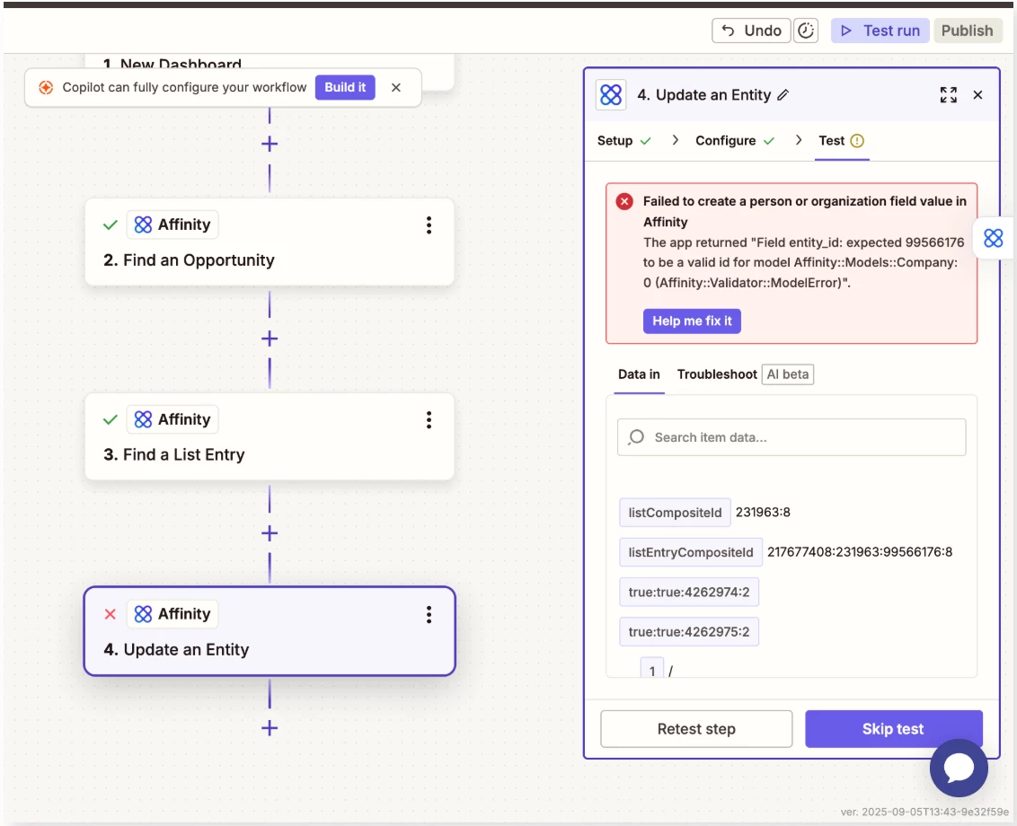Click Affinity icon in step 2 card
Image resolution: width=1017 pixels, height=826 pixels.
pyautogui.click(x=143, y=224)
